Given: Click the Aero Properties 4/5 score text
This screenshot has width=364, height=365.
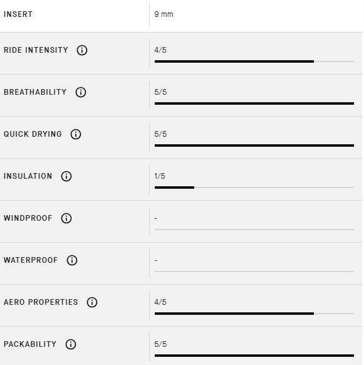Looking at the screenshot, I should coord(160,302).
